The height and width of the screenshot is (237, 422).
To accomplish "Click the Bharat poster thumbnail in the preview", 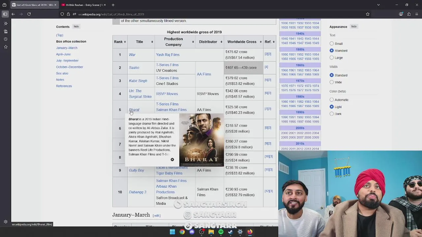I will point(201,140).
